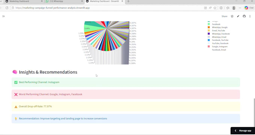Open a new browser tab
Screen dimensions: 255x135
(128, 1)
